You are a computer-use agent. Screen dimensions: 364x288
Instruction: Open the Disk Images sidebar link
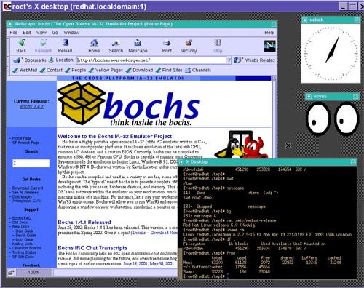[x=22, y=196]
